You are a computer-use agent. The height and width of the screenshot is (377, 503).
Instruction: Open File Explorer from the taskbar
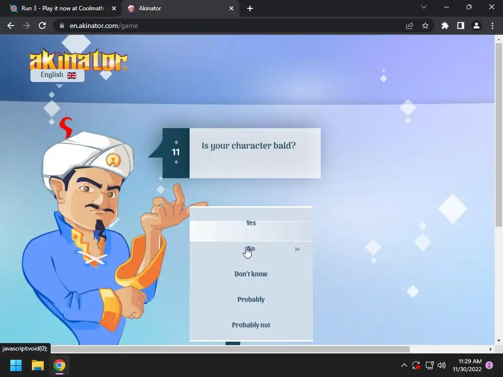tap(37, 365)
